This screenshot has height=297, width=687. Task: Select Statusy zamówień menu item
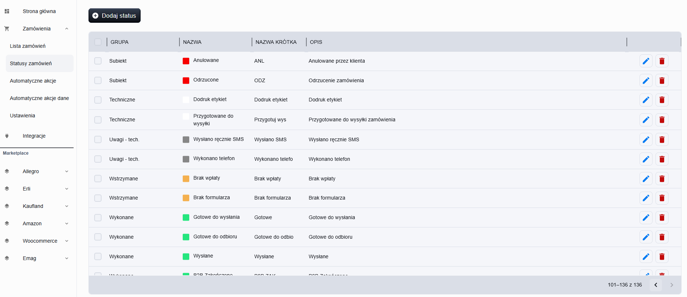tap(40, 63)
